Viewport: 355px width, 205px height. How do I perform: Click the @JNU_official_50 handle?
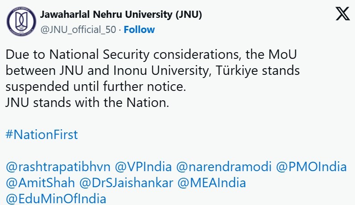(78, 30)
